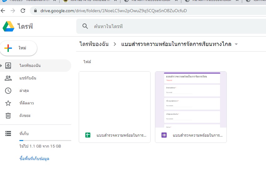Open the Google Form preview thumbnail

(191, 99)
